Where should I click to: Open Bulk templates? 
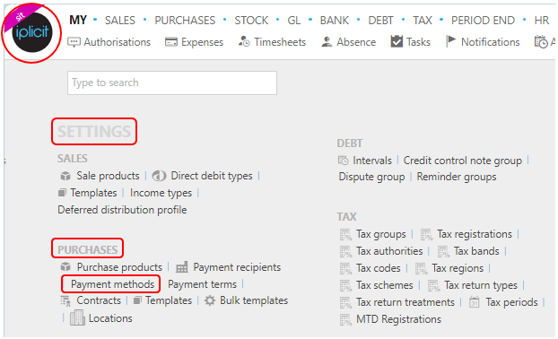tap(254, 300)
